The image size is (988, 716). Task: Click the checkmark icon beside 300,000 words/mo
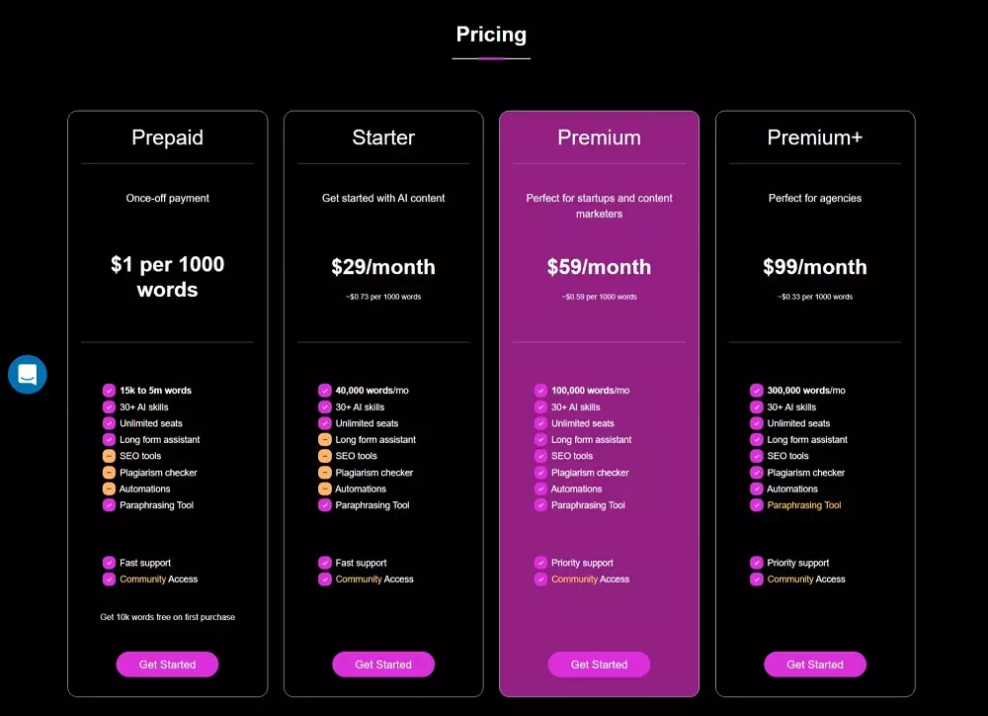click(756, 390)
